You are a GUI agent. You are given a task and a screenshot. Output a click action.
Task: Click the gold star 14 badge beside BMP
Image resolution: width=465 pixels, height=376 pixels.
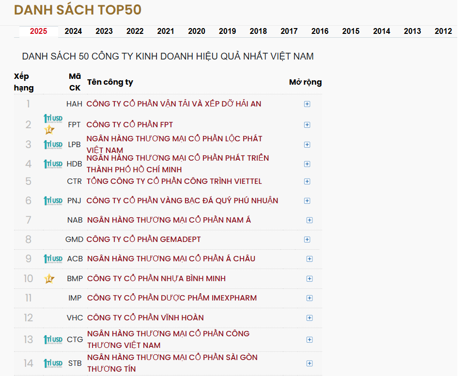tap(49, 279)
